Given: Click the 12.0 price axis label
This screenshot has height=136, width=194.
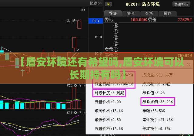Looking at the screenshot, I should pos(98,37).
